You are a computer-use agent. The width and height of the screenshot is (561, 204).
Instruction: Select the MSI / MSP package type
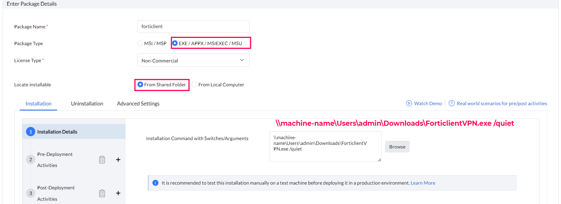coord(140,43)
